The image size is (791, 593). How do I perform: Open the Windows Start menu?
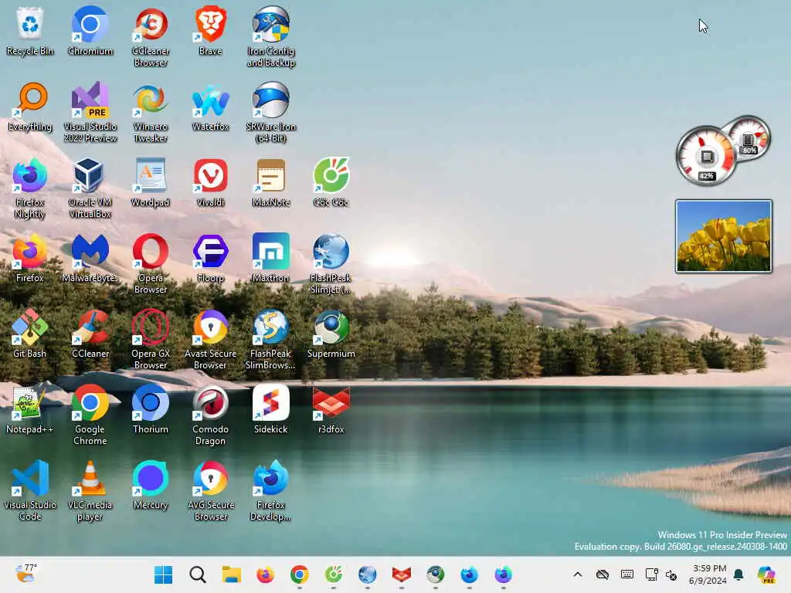coord(164,574)
